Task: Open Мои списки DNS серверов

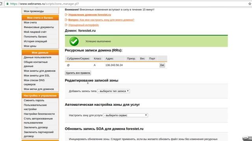Action: point(34,82)
